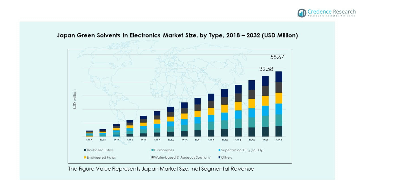Select the Carbonates legend color swatch
Viewport: 401px width, 190px height.
(x=152, y=150)
